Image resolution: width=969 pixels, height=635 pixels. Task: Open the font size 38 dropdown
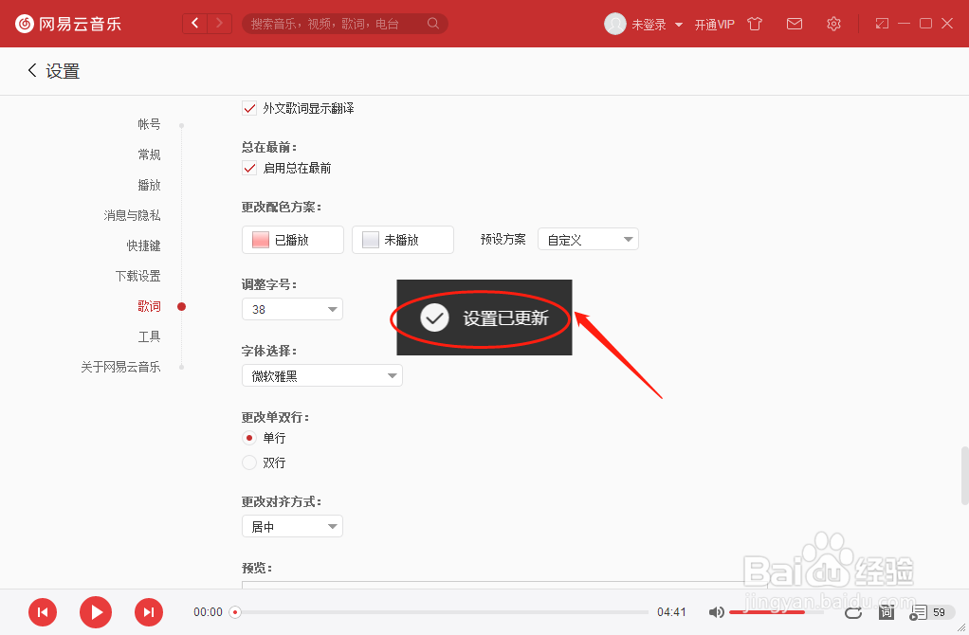pos(292,309)
